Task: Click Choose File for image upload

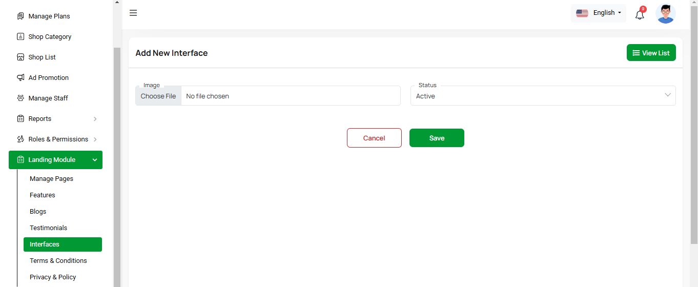Action: point(158,96)
